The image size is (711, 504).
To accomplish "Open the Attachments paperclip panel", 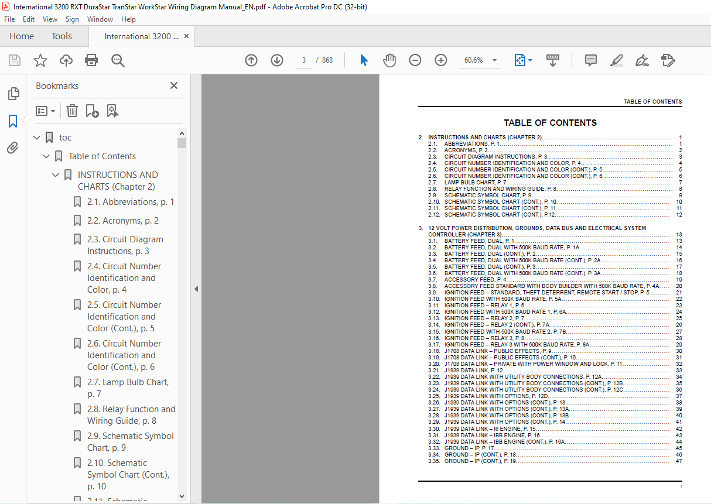I will [x=13, y=148].
